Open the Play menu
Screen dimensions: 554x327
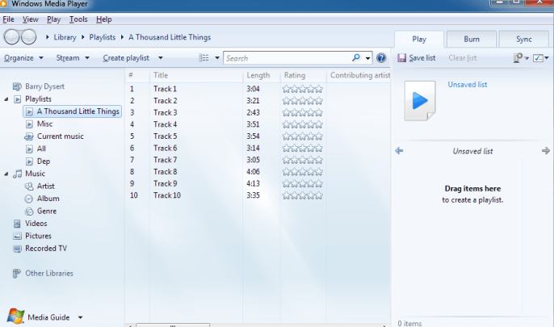pyautogui.click(x=53, y=19)
